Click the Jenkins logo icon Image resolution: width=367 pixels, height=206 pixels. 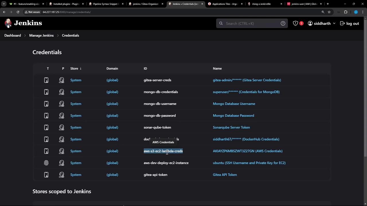8,23
